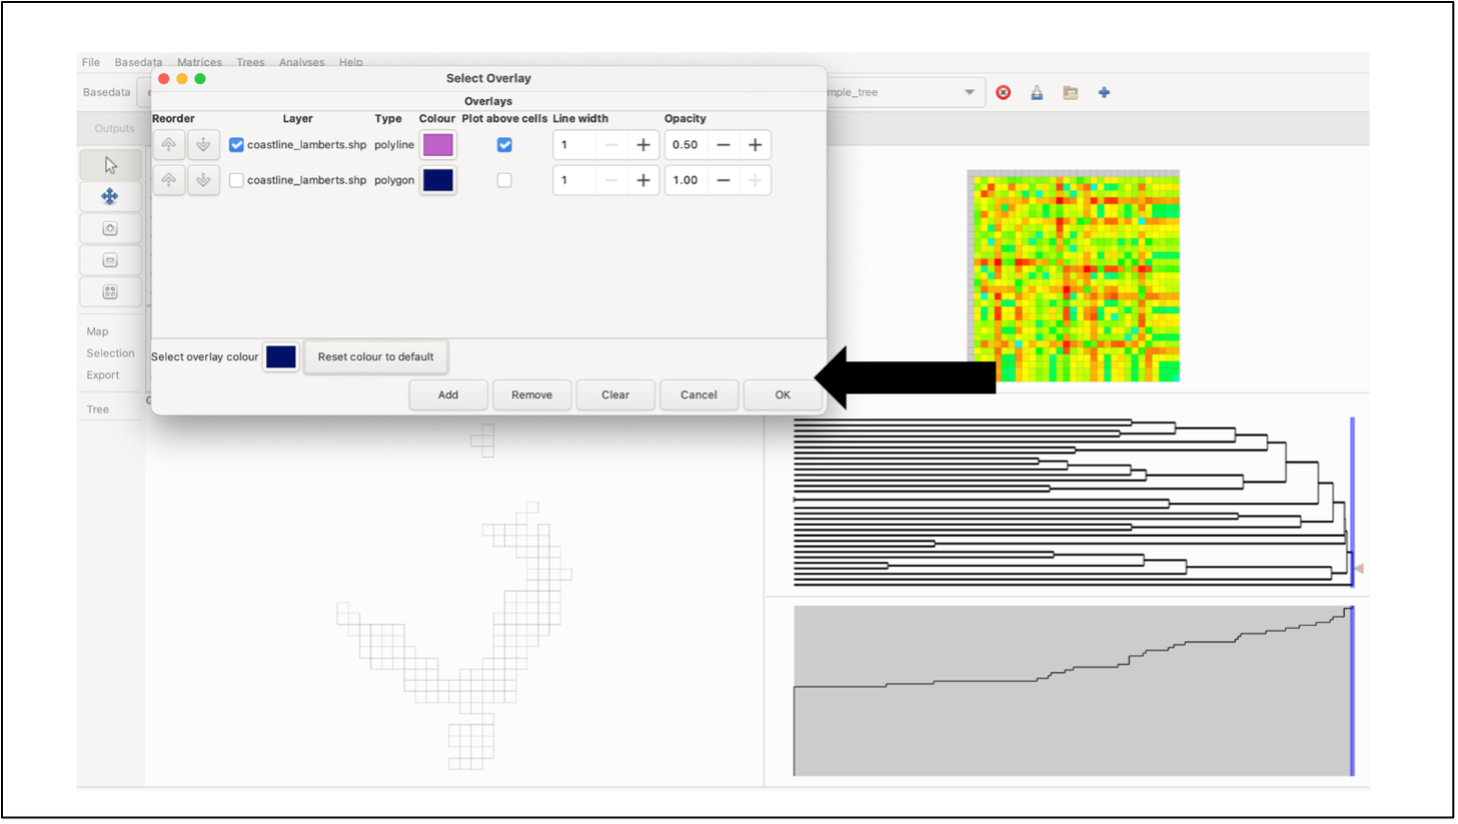This screenshot has width=1458, height=824.
Task: Open the tree selection dropdown arrow
Action: point(969,92)
